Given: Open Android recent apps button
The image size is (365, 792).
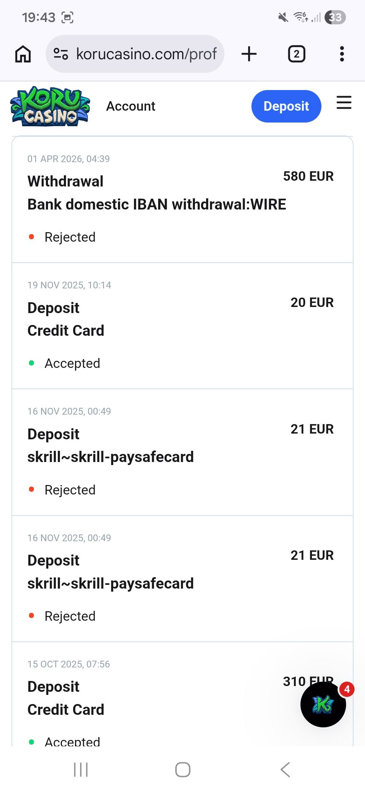Looking at the screenshot, I should (x=81, y=770).
